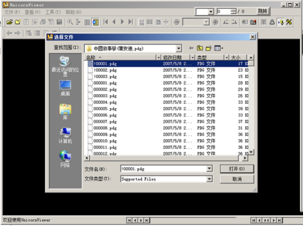Select the magnifier zoom tool
This screenshot has height=226, width=303.
coord(70,22)
